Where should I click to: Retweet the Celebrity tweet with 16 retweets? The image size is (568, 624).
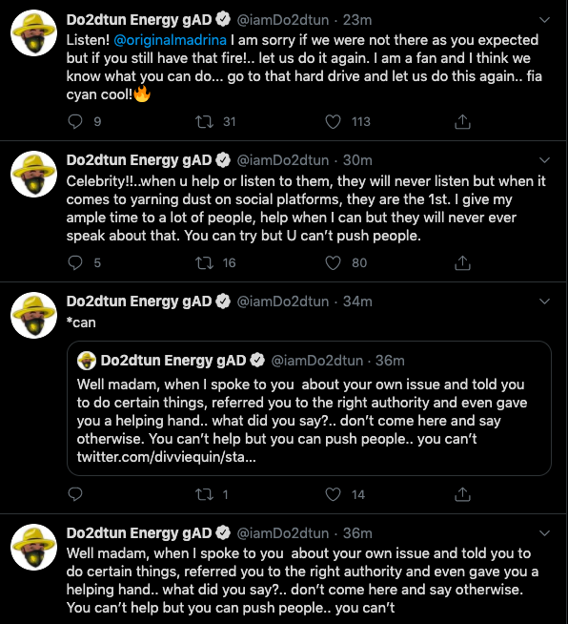tap(204, 262)
